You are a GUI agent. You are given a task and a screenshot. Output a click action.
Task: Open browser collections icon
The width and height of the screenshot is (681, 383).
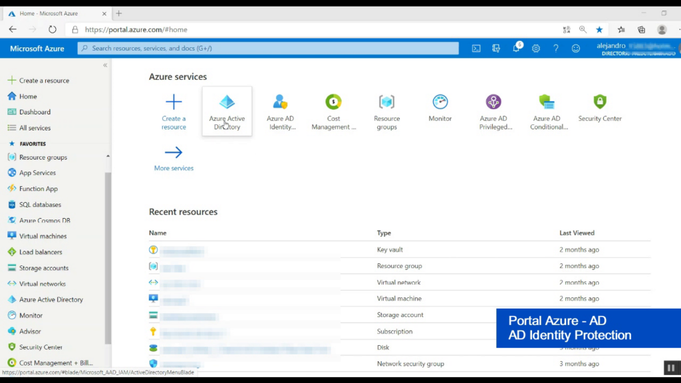point(642,29)
